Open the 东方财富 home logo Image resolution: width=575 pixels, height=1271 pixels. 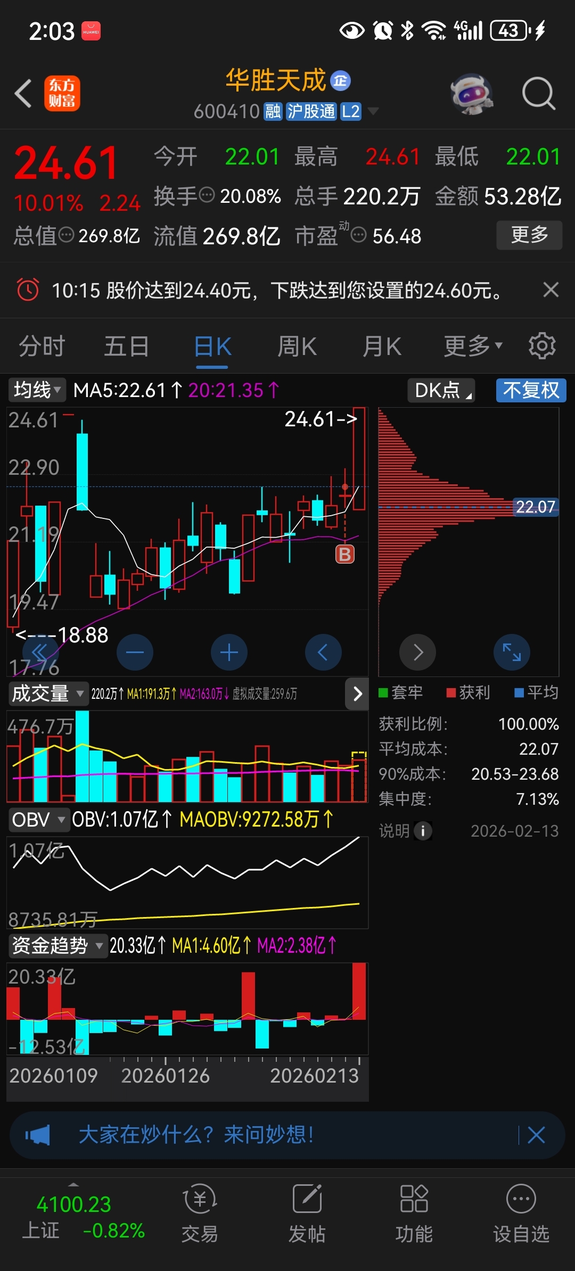[62, 94]
